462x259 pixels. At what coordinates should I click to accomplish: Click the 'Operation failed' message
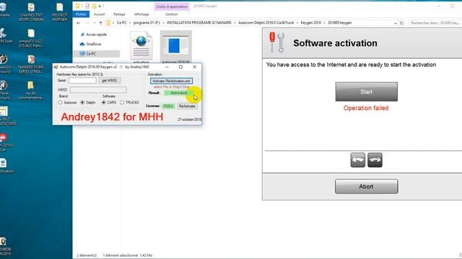[366, 108]
